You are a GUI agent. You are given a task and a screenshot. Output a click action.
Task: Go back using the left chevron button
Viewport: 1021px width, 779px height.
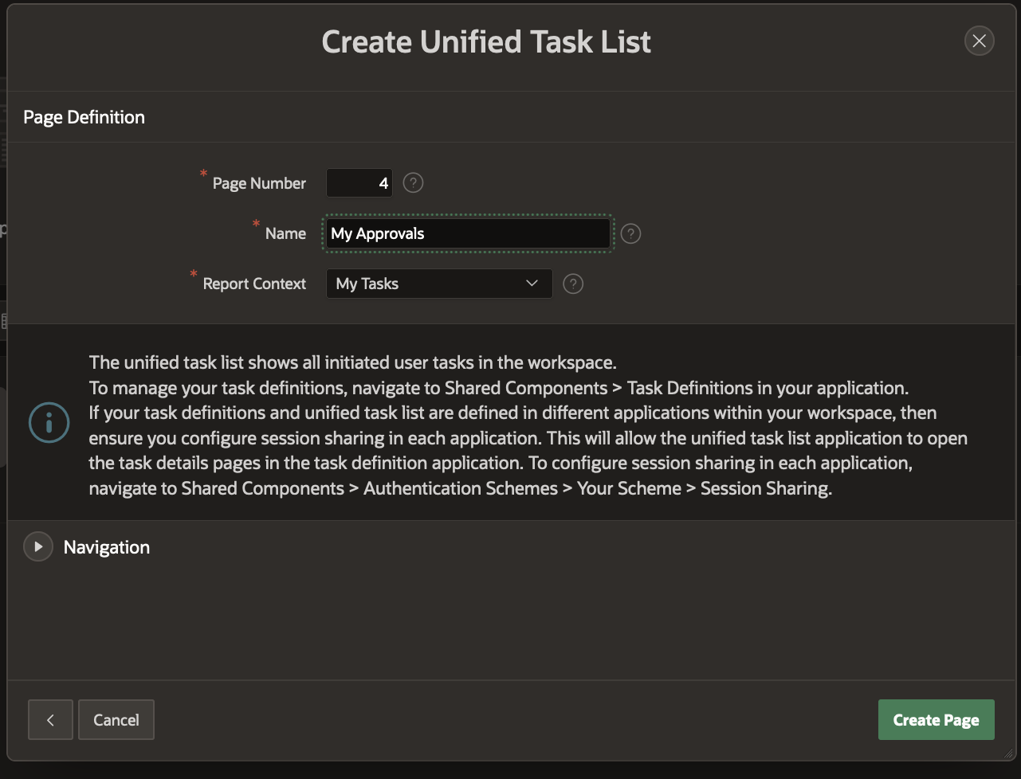click(x=50, y=720)
